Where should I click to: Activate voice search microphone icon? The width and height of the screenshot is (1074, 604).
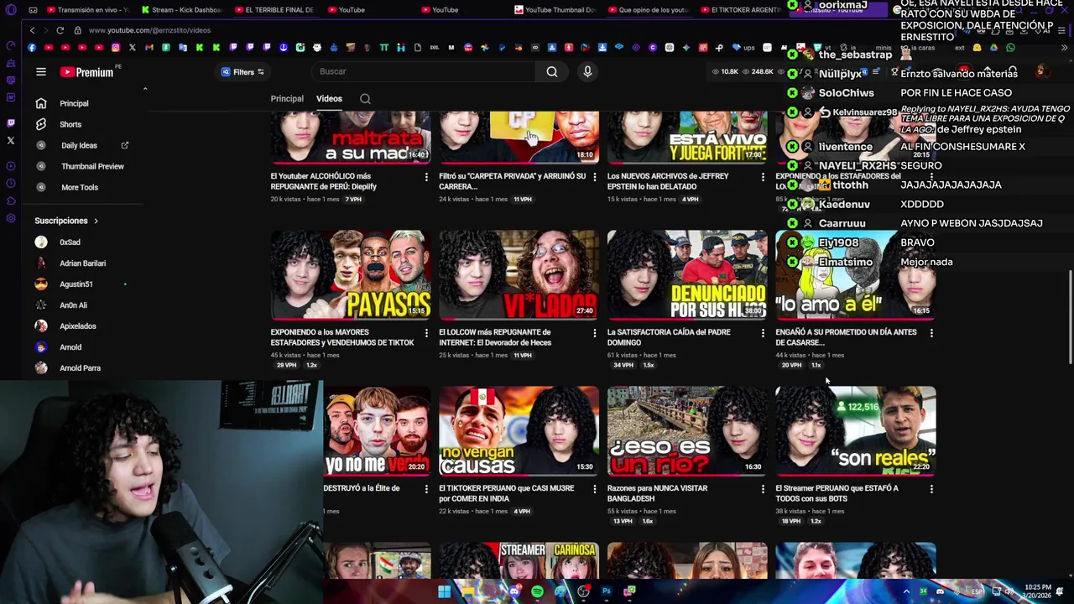(x=587, y=72)
